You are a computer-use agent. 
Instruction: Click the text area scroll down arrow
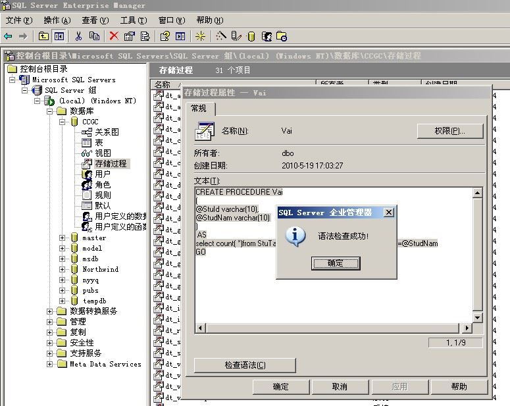coord(477,318)
